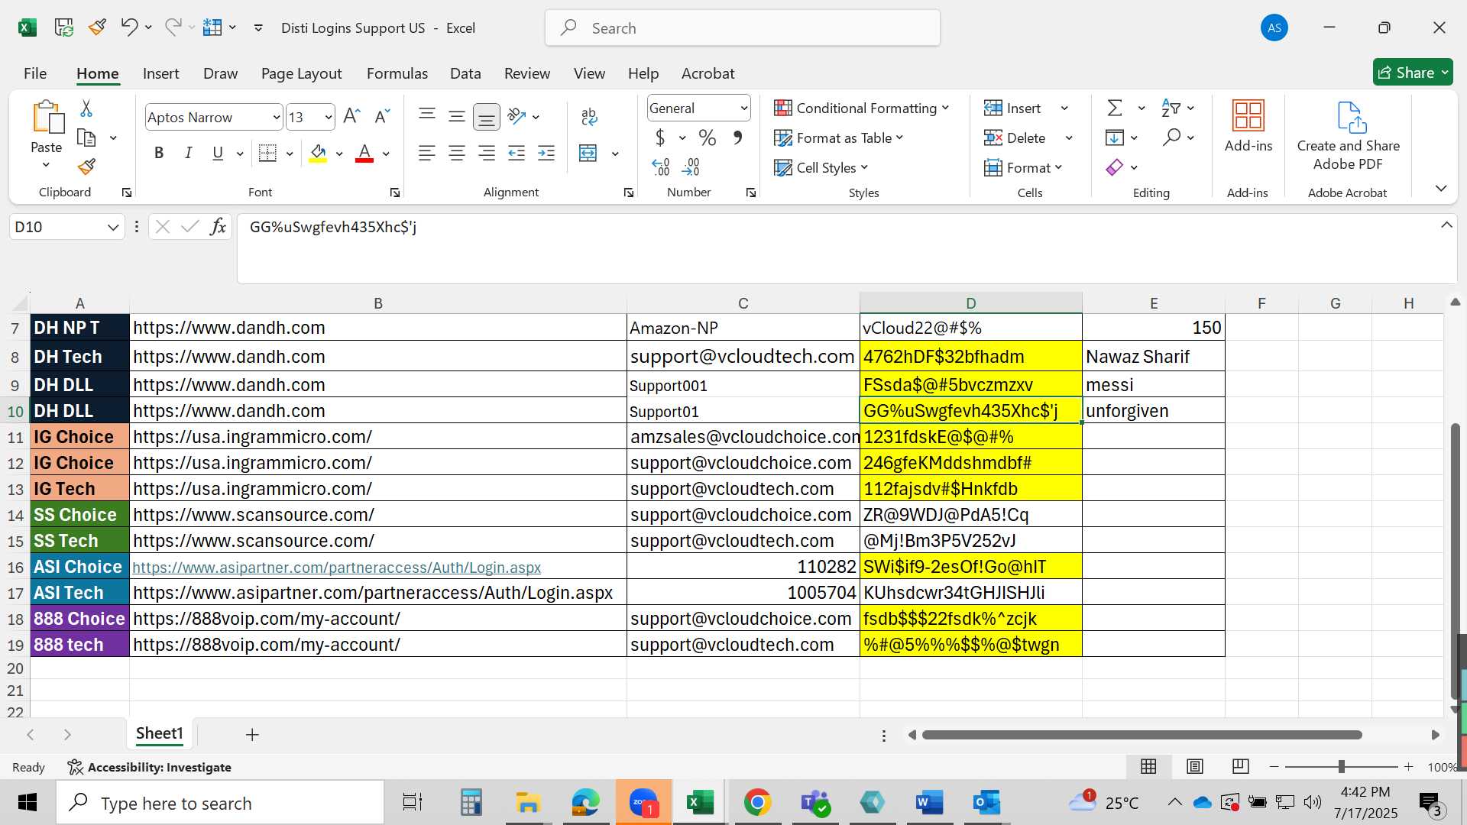Click Decrease Font Size icon
This screenshot has height=825, width=1467.
click(382, 117)
